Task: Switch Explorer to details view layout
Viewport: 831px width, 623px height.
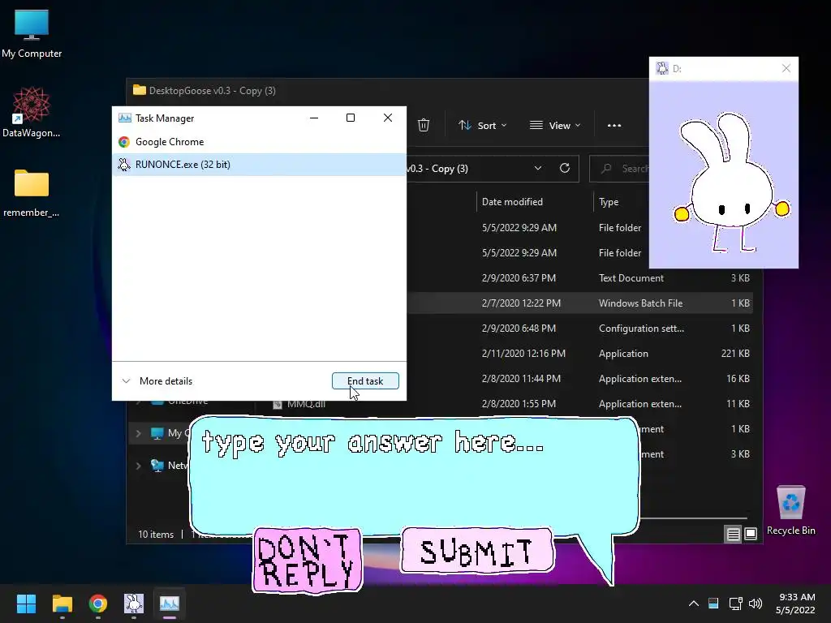Action: [733, 534]
